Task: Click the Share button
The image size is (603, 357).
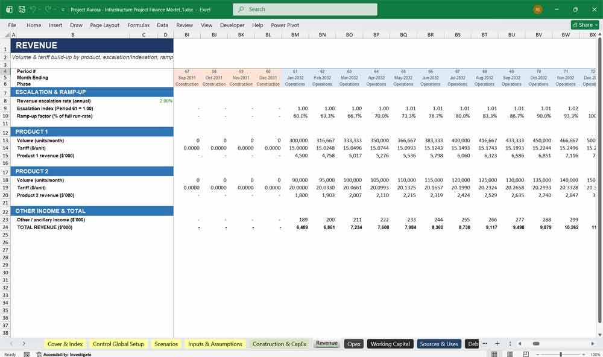Action: click(x=585, y=25)
